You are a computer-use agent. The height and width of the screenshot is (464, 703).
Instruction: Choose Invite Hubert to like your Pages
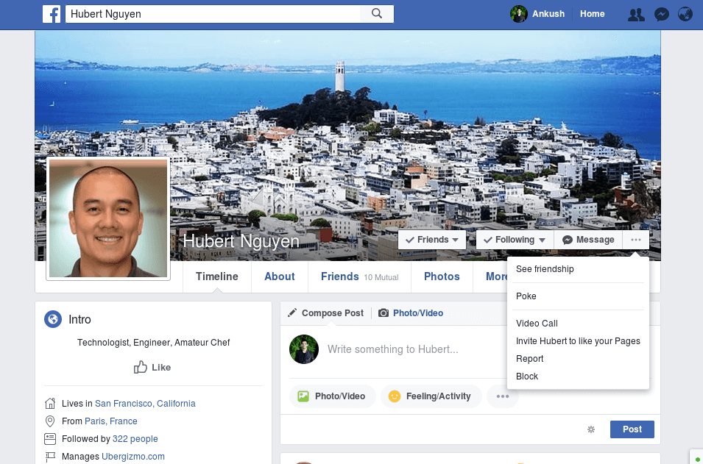(578, 341)
